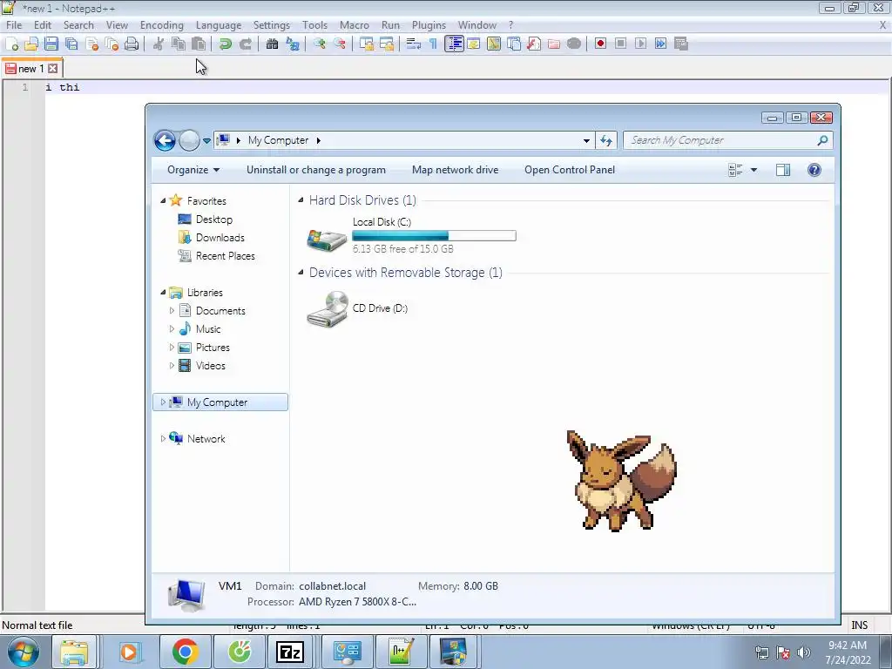Viewport: 892px width, 669px height.
Task: Click the macro playback icon
Action: 640,44
